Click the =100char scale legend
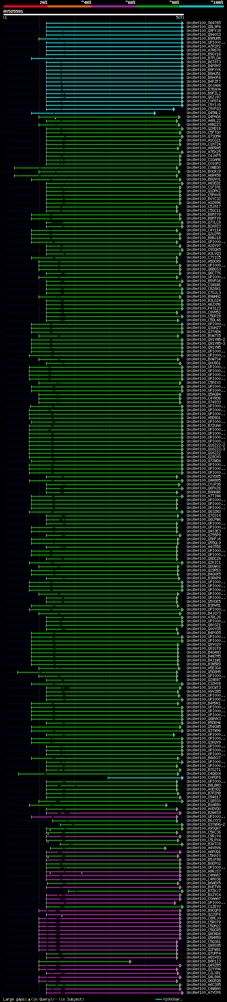Screen dimensions: 227x1002 pyautogui.click(x=169, y=999)
